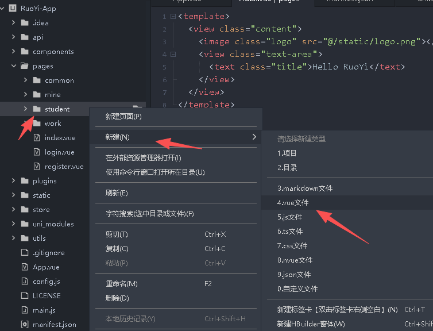
Task: Select 新建页面(P) in the context menu
Action: click(x=123, y=117)
